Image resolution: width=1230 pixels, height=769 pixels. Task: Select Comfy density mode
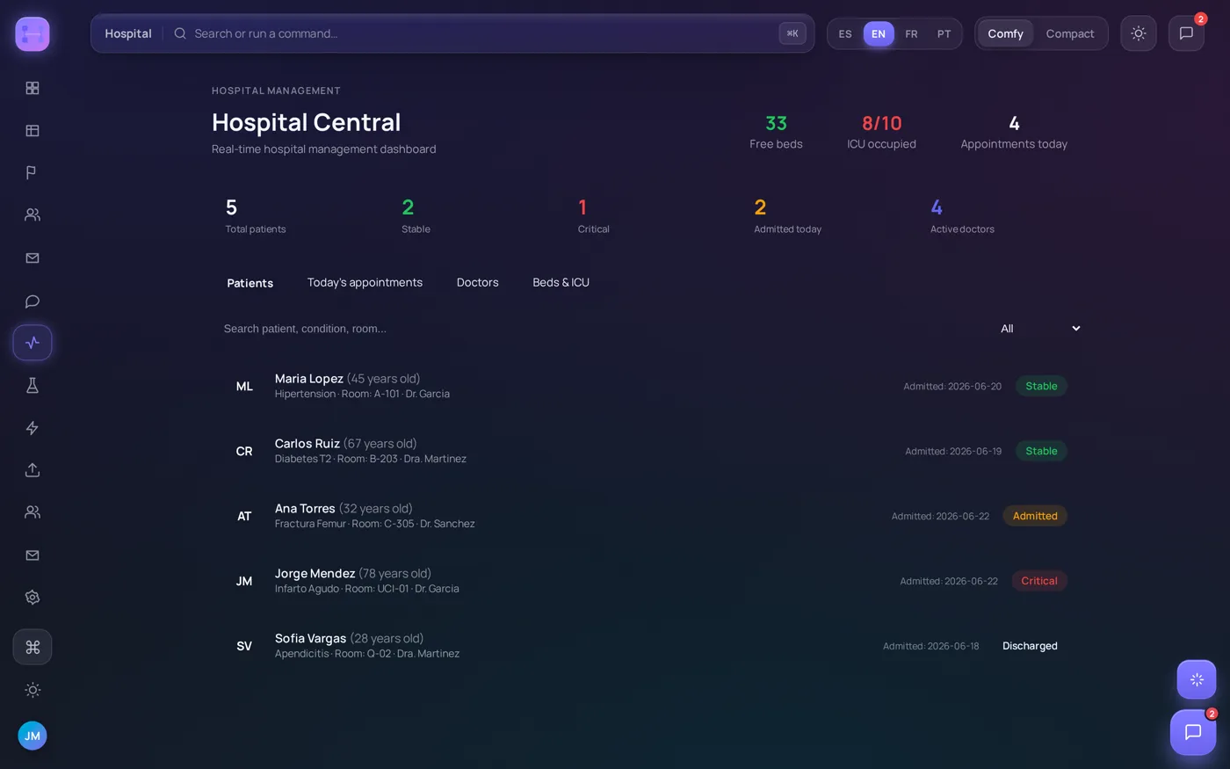coord(1005,33)
